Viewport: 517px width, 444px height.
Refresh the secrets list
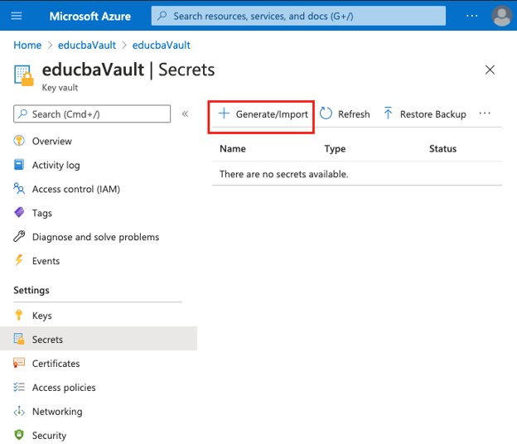[345, 114]
